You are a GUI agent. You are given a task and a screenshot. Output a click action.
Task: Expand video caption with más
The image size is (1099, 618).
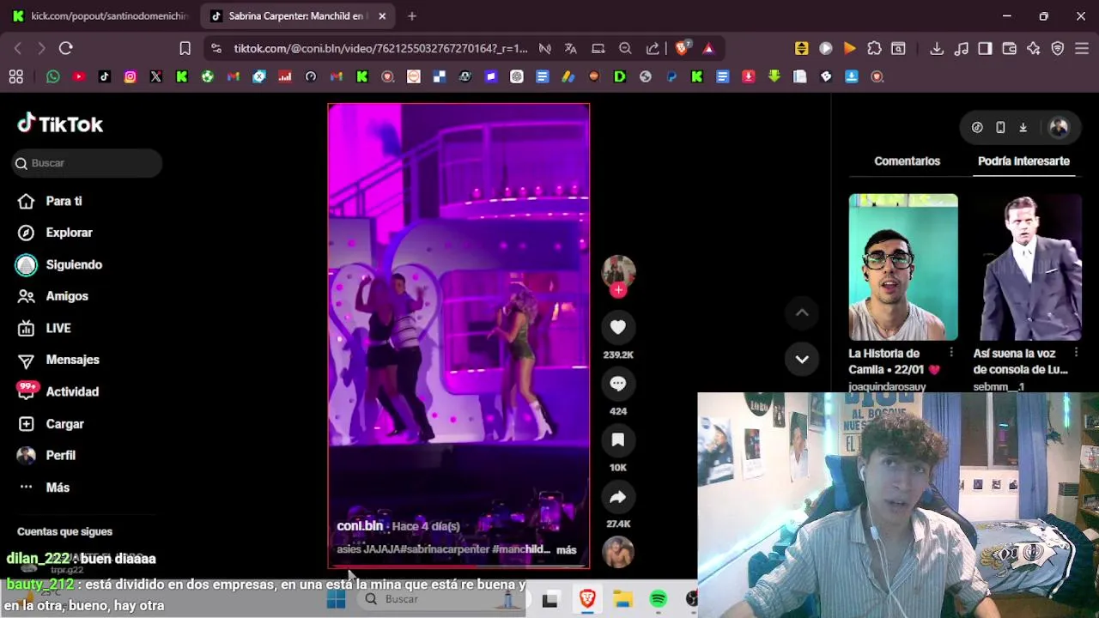click(566, 549)
